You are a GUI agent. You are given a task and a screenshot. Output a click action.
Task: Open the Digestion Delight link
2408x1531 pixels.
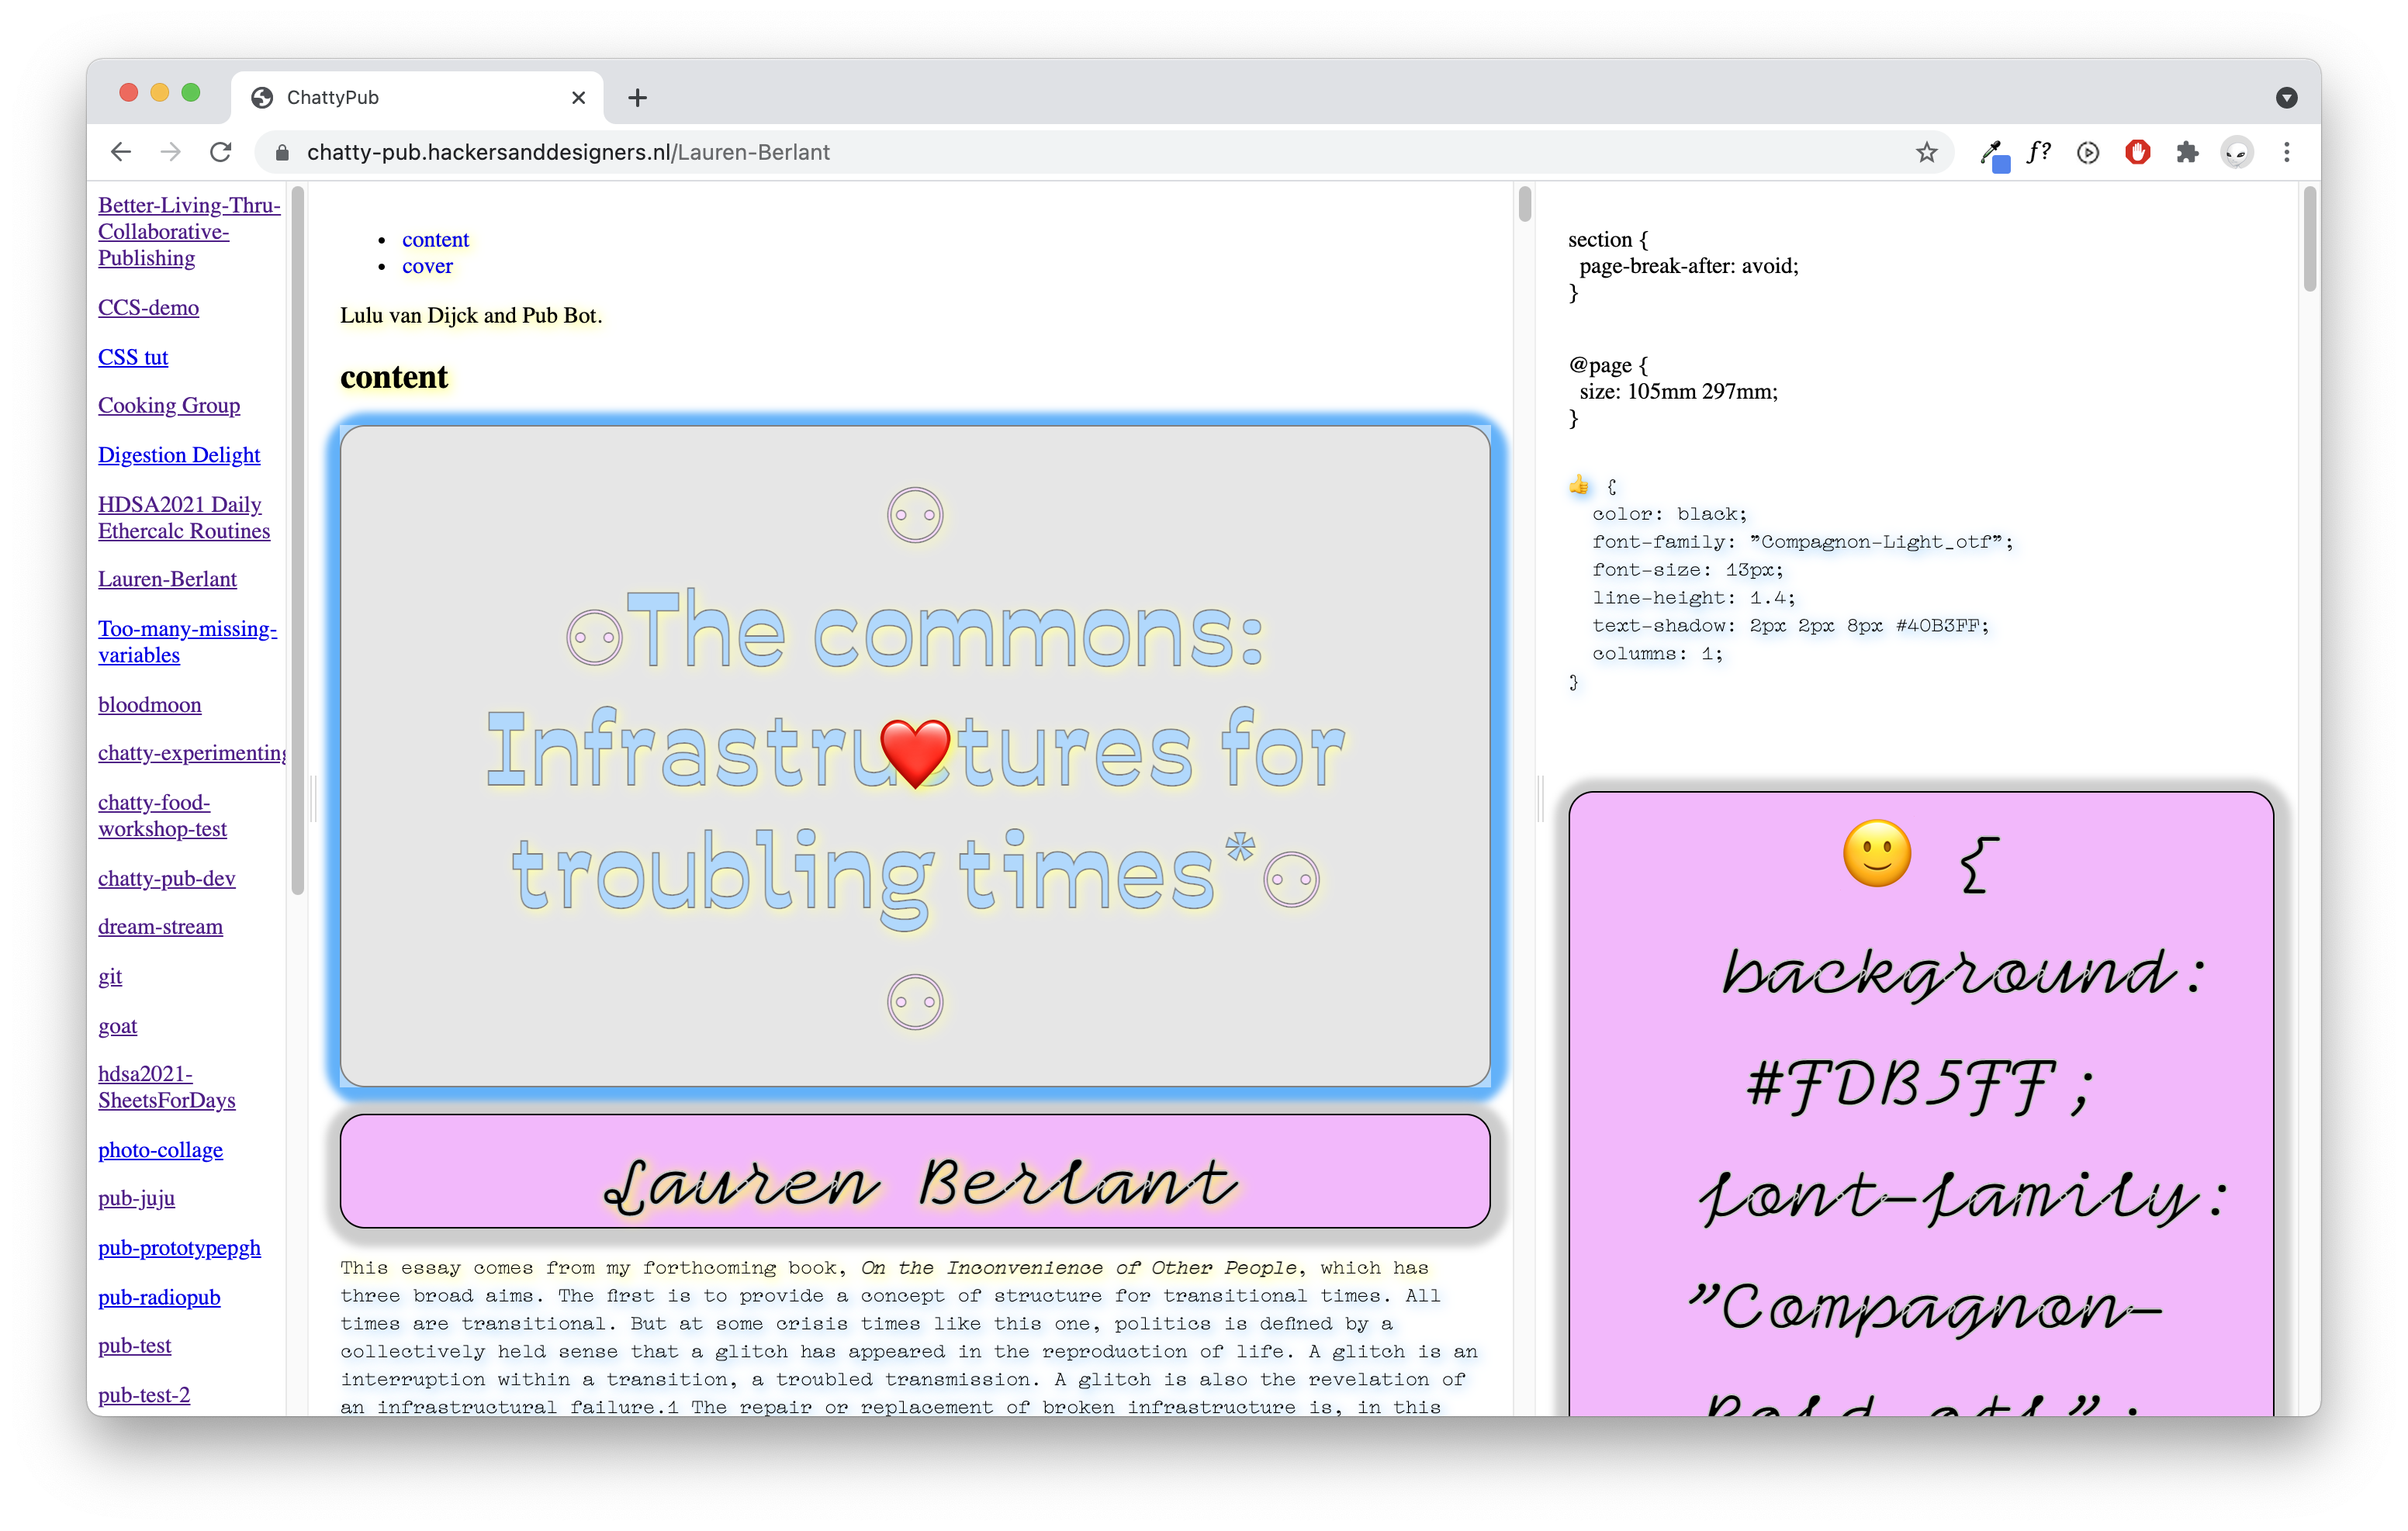point(179,455)
